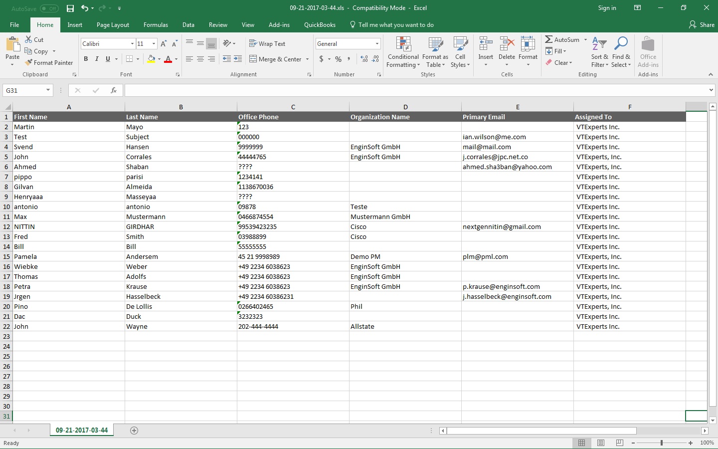Screen dimensions: 718x449
Task: Toggle Align Right
Action: coord(211,59)
